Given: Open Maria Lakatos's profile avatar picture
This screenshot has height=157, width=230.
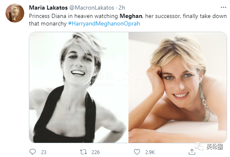Looking at the screenshot, I should pyautogui.click(x=15, y=13).
